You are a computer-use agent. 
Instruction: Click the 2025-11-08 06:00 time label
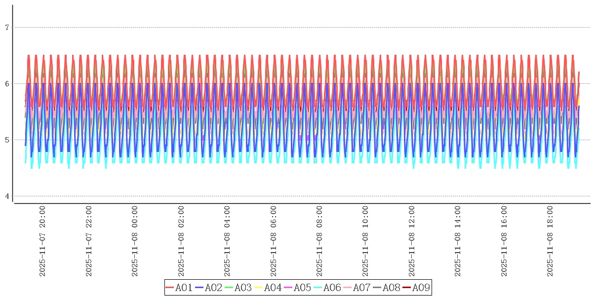click(274, 242)
